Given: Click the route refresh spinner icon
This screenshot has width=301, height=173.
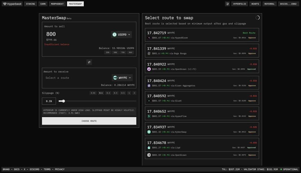Looking at the screenshot, I should pyautogui.click(x=258, y=18).
